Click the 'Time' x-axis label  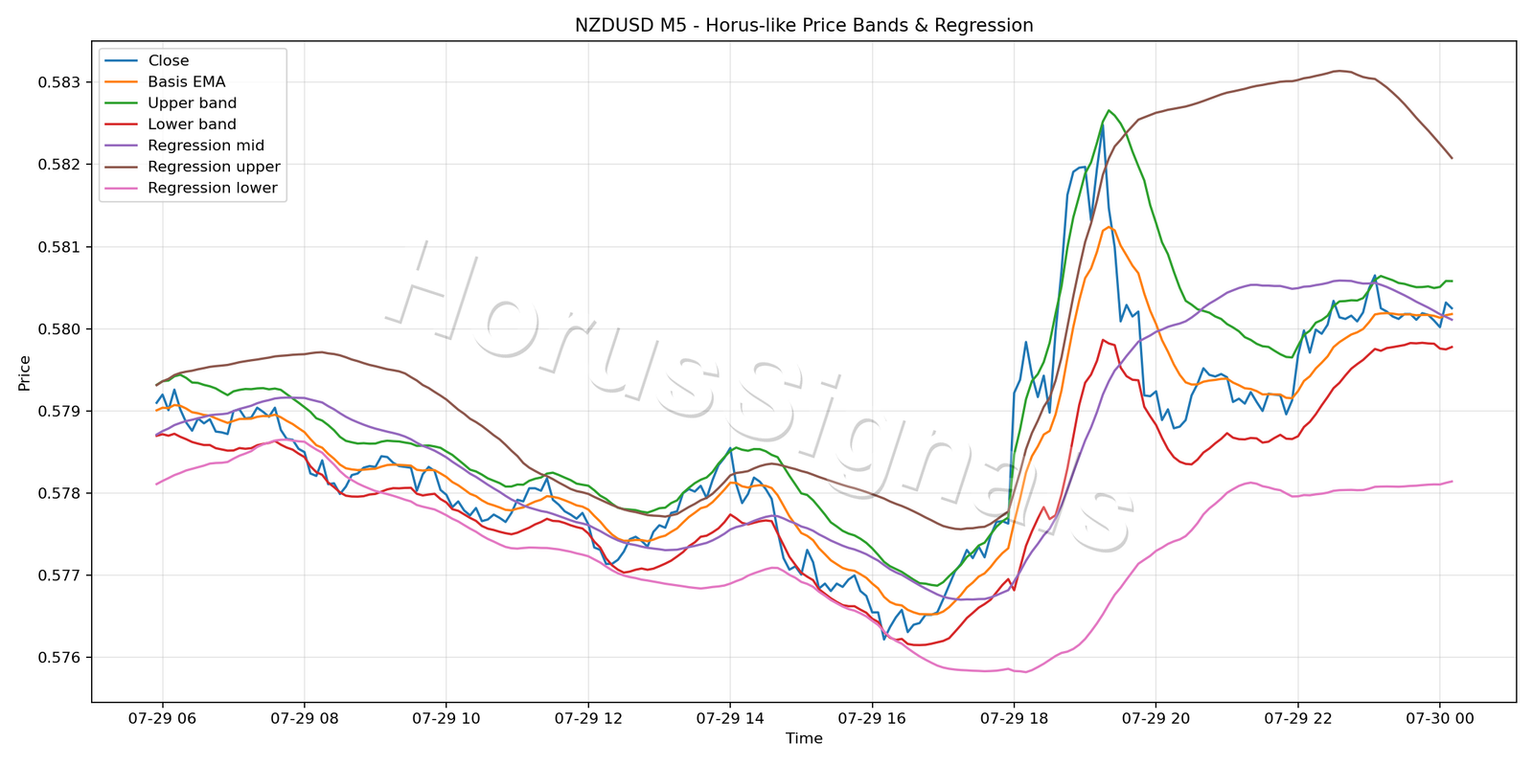(x=804, y=738)
